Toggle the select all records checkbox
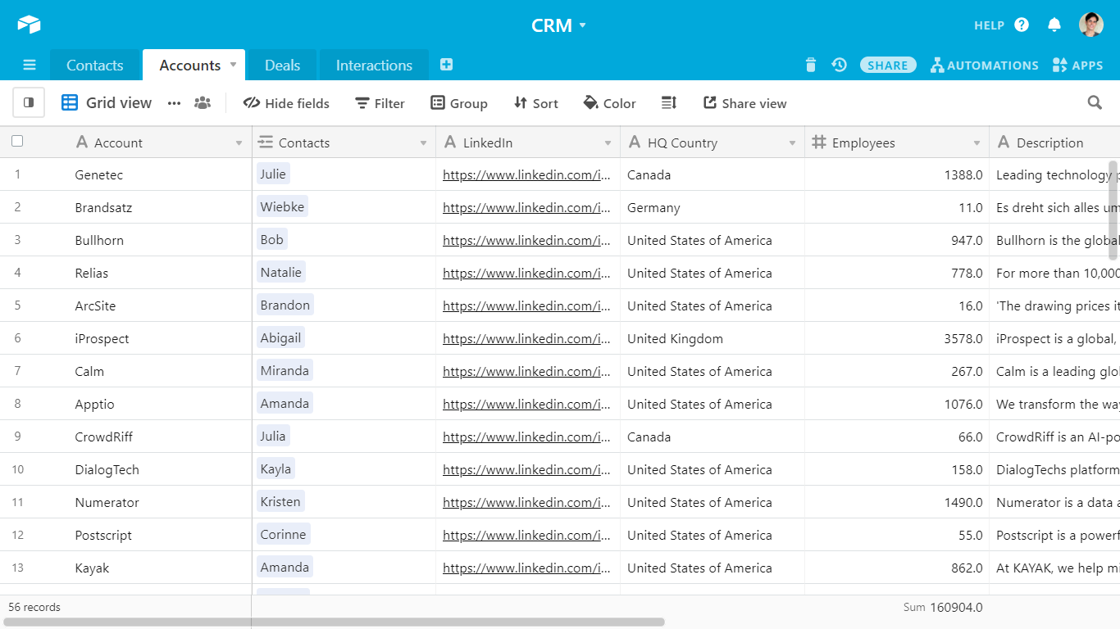Image resolution: width=1120 pixels, height=629 pixels. point(17,142)
